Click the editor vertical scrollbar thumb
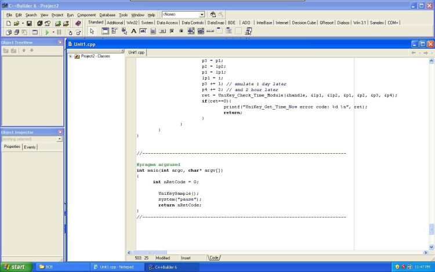 click(x=432, y=229)
